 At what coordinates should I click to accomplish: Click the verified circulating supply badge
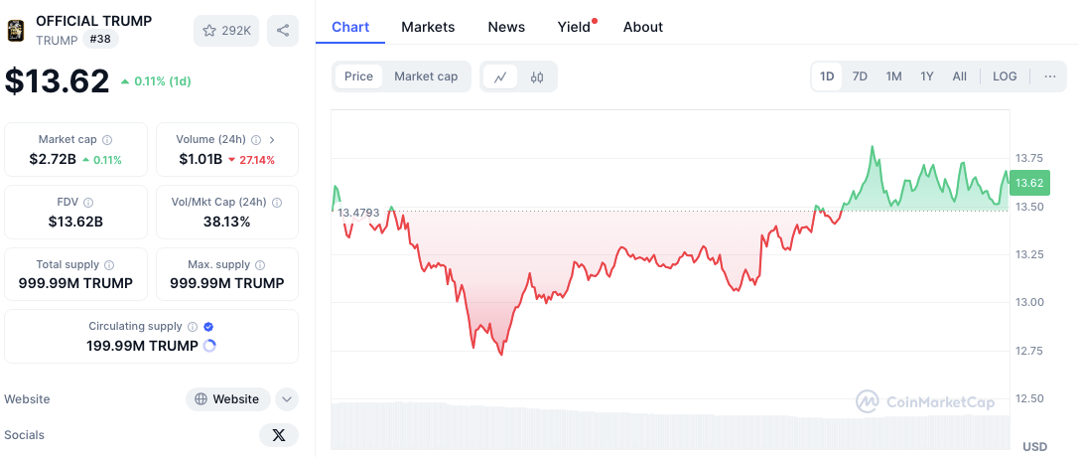click(208, 327)
